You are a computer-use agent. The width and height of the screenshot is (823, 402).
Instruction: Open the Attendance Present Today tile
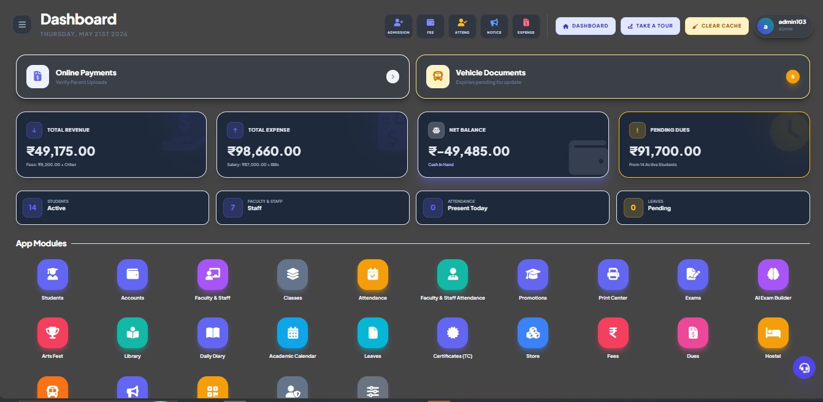[513, 208]
